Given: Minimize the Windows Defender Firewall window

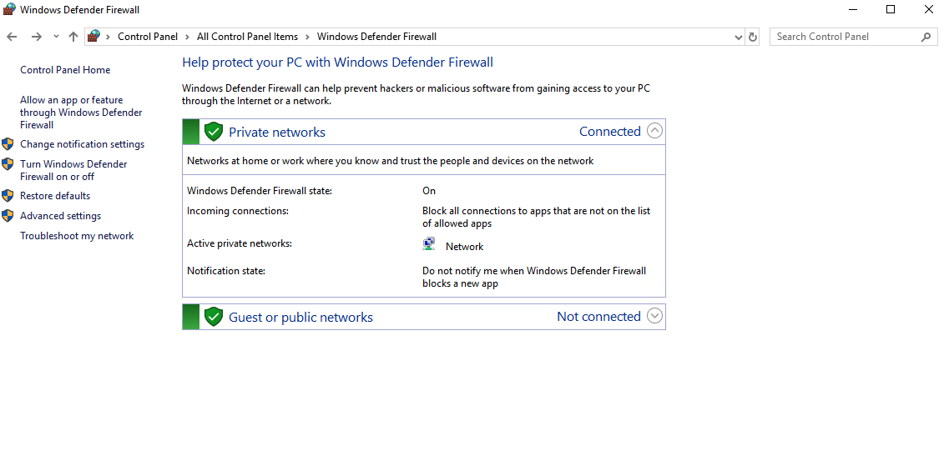Looking at the screenshot, I should click(852, 9).
